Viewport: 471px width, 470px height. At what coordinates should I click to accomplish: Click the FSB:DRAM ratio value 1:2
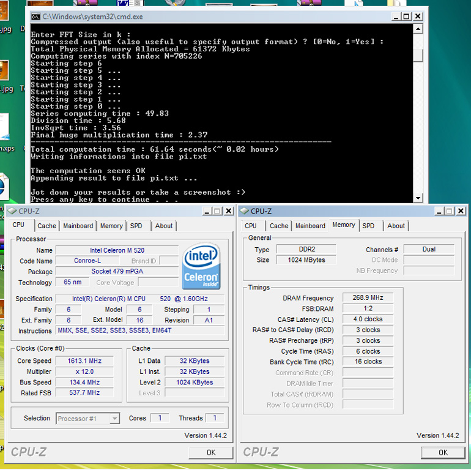point(368,308)
